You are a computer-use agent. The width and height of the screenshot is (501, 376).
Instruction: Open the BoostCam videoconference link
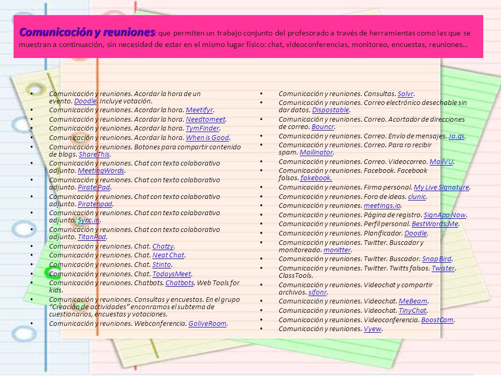(x=437, y=320)
